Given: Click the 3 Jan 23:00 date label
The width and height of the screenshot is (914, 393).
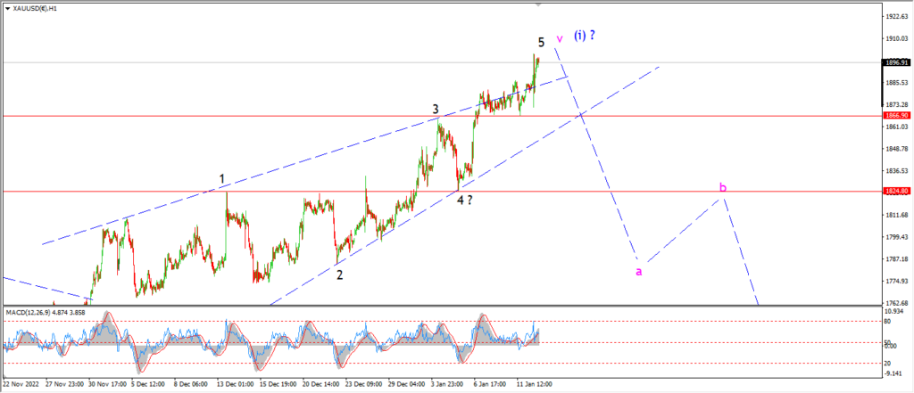Looking at the screenshot, I should (x=447, y=384).
